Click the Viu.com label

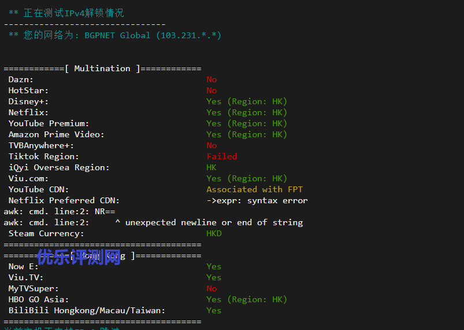pos(28,178)
